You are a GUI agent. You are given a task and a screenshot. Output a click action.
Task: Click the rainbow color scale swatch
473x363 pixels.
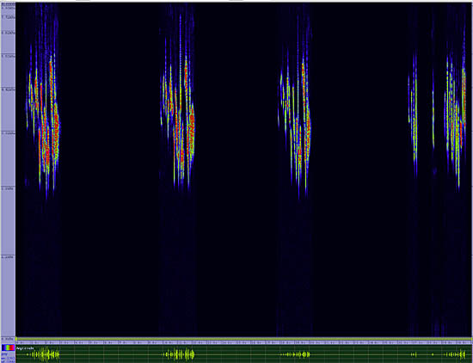click(x=8, y=348)
